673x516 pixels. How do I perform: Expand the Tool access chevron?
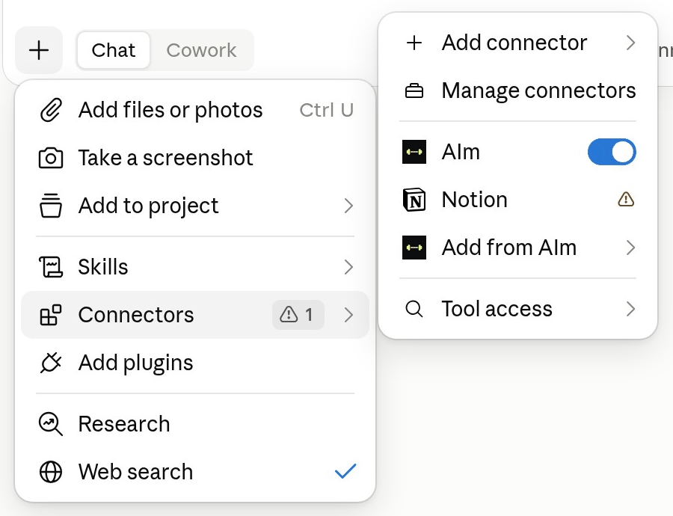(x=630, y=309)
